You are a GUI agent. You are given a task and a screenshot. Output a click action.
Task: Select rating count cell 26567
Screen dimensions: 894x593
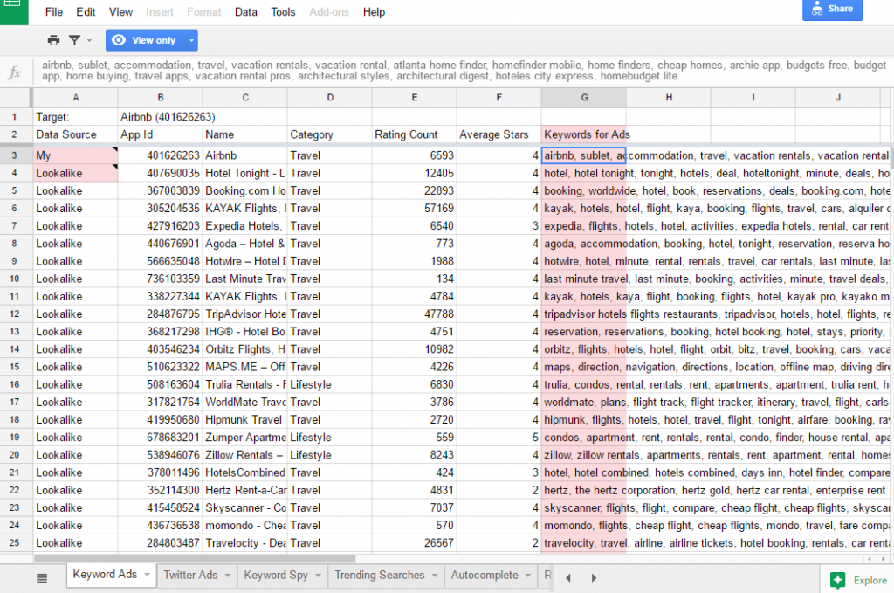pyautogui.click(x=415, y=543)
